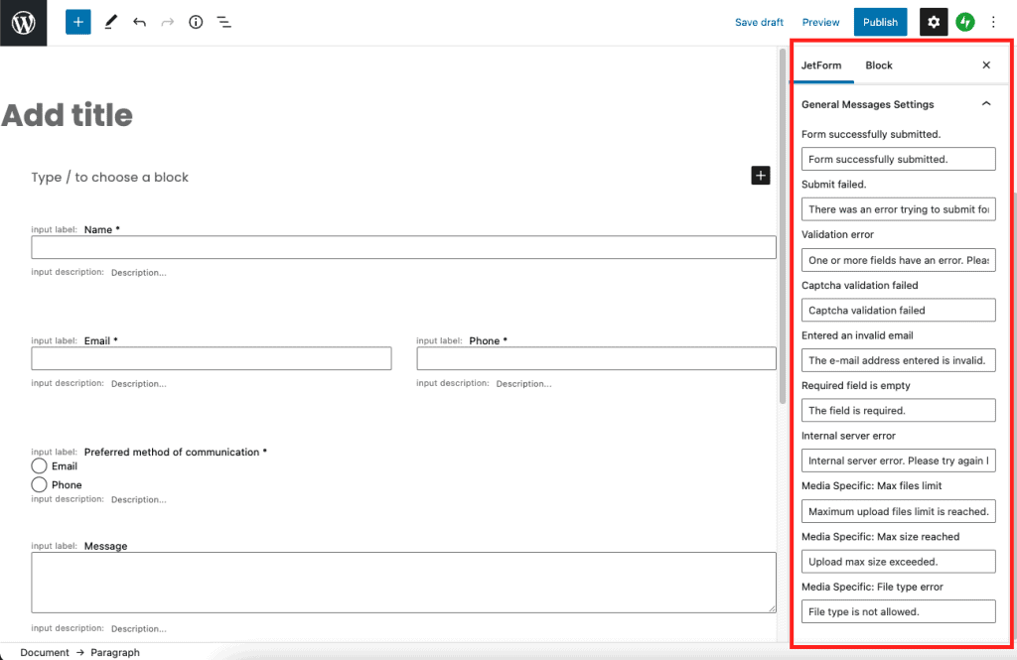Edit 'The field is required.' message field
The width and height of the screenshot is (1017, 660).
[898, 411]
